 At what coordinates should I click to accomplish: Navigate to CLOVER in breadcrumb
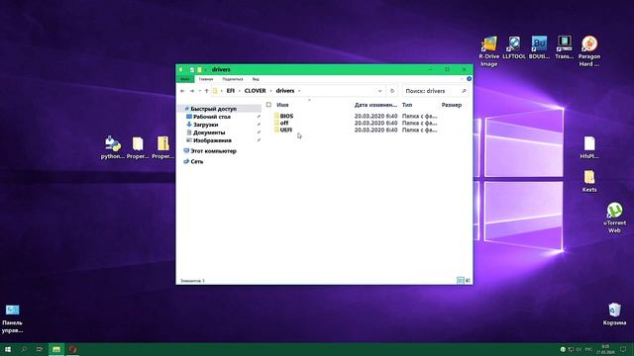(x=256, y=91)
